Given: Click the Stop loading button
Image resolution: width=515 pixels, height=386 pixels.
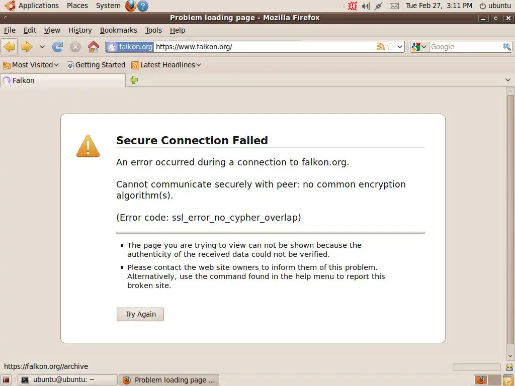Looking at the screenshot, I should pos(75,47).
